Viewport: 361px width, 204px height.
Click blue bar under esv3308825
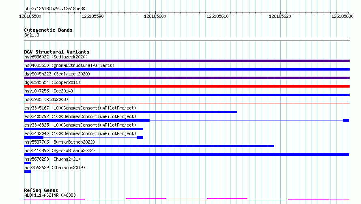click(84, 129)
